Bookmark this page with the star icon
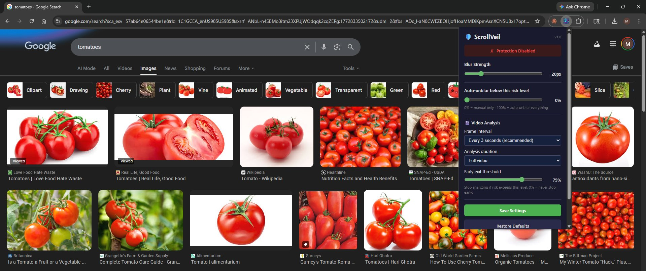 pyautogui.click(x=537, y=21)
